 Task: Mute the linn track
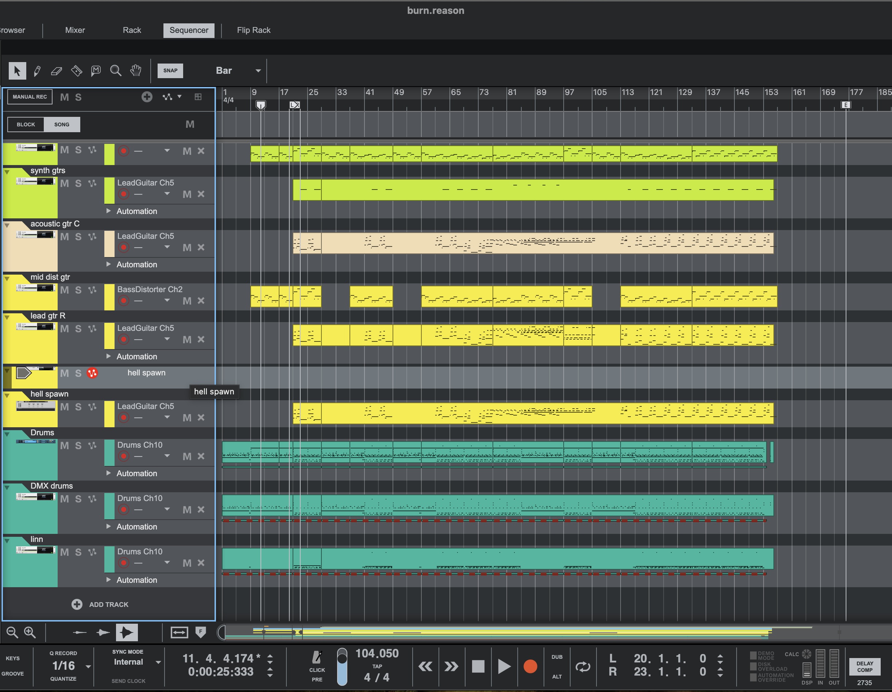pyautogui.click(x=65, y=553)
